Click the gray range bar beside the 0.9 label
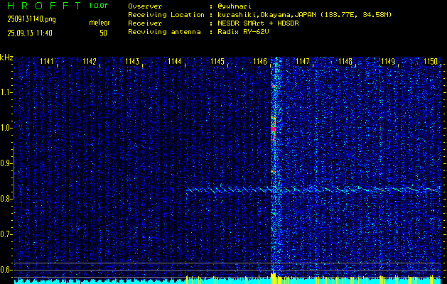The width and height of the screenshot is (447, 284). pyautogui.click(x=14, y=173)
